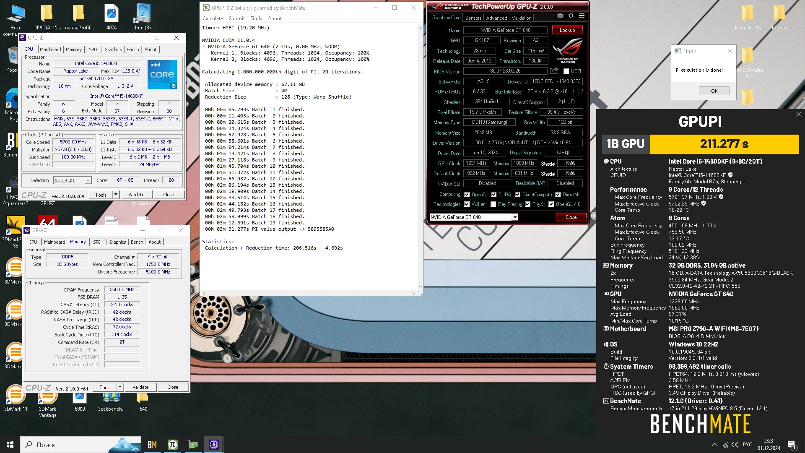Image resolution: width=805 pixels, height=453 pixels.
Task: Click the BIOS Version field in GPU-Z
Action: point(505,71)
